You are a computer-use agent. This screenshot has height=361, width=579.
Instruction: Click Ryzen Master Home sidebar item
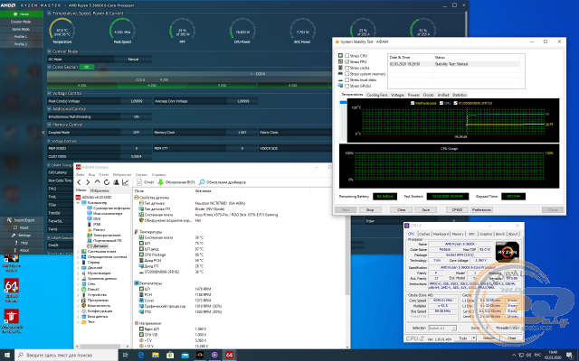coord(22,14)
